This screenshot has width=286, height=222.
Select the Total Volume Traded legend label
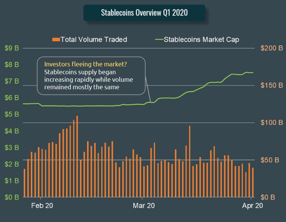(x=94, y=39)
